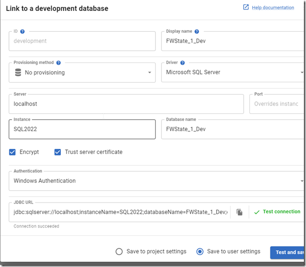306x267 pixels.
Task: Select Save to user settings
Action: pos(200,251)
